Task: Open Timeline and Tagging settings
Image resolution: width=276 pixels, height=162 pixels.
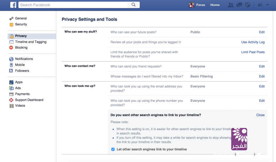Action: tap(30, 42)
